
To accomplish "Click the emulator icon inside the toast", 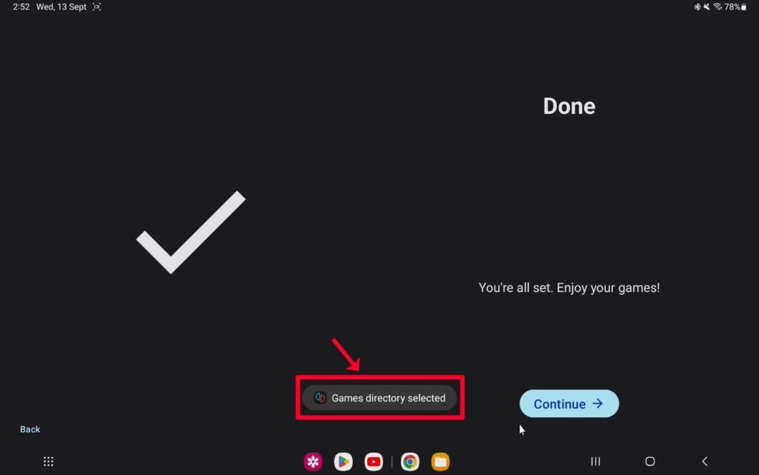I will pyautogui.click(x=320, y=398).
